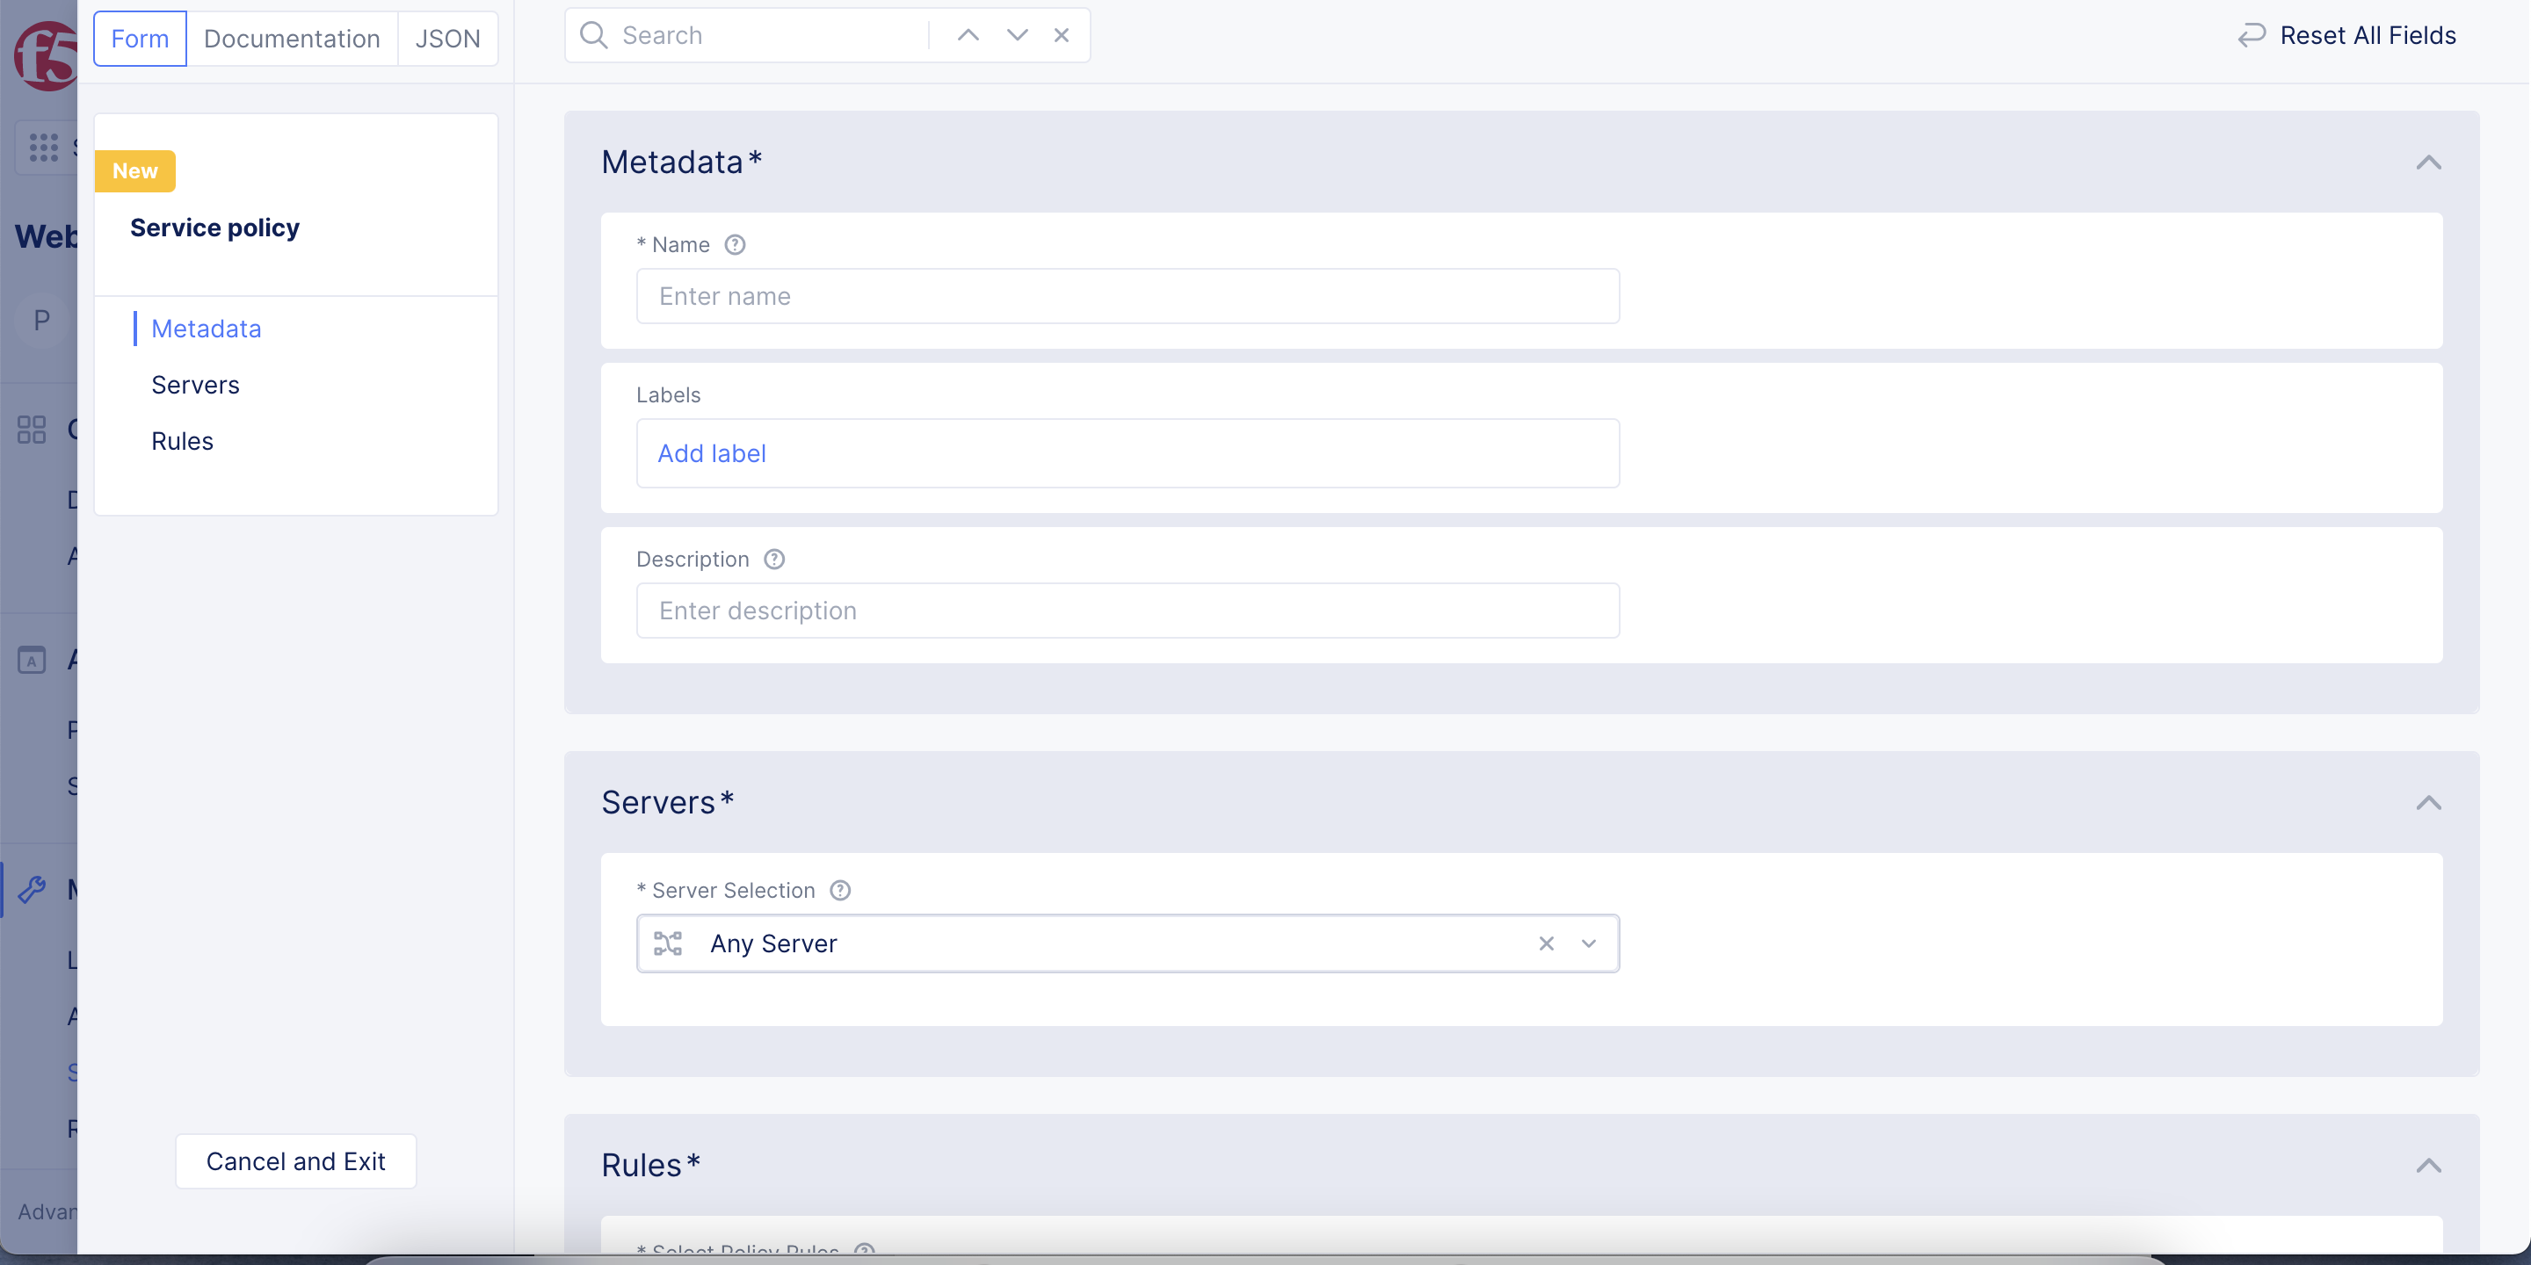This screenshot has height=1265, width=2531.
Task: Go to previous search result arrow
Action: [968, 35]
